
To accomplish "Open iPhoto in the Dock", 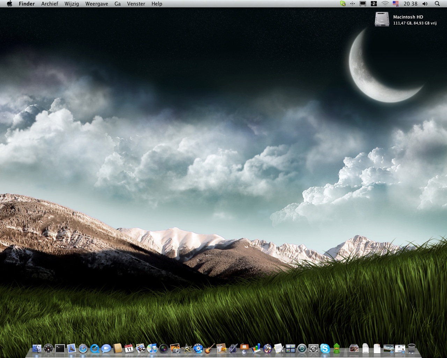I will click(x=175, y=348).
